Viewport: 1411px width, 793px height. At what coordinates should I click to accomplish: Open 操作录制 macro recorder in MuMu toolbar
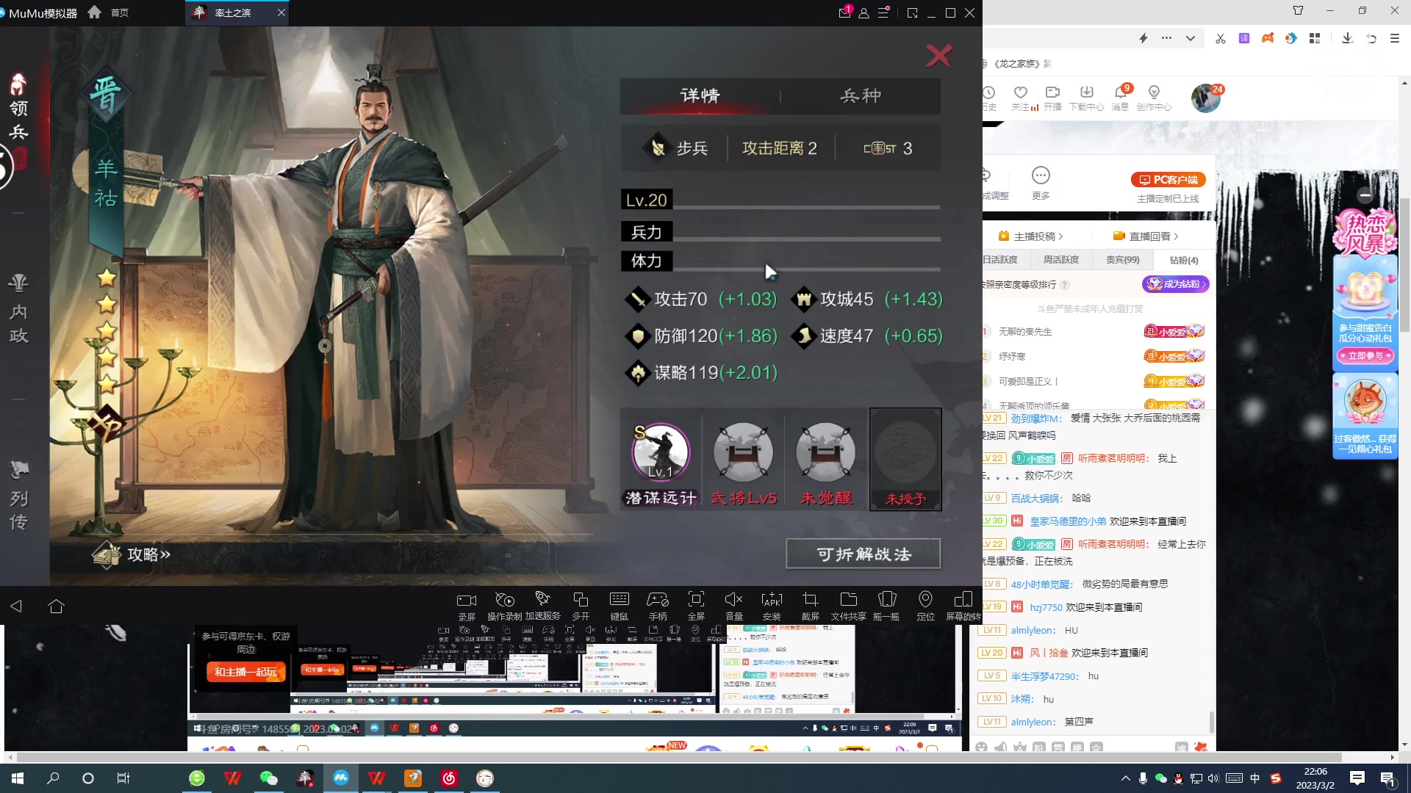coord(504,601)
